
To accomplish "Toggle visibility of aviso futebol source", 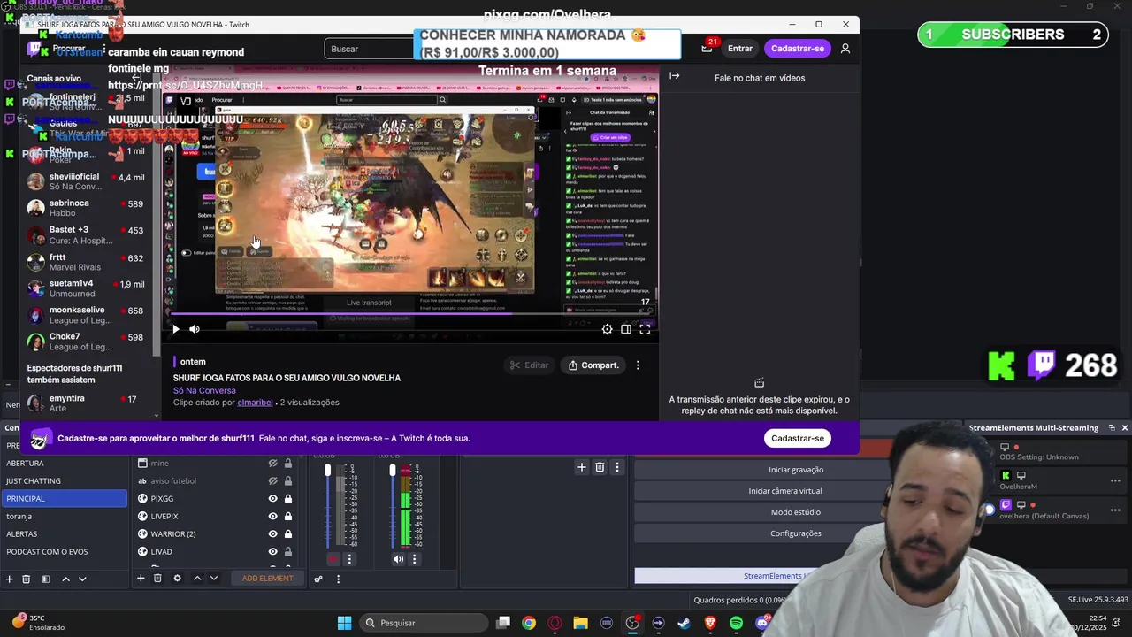I will [272, 480].
